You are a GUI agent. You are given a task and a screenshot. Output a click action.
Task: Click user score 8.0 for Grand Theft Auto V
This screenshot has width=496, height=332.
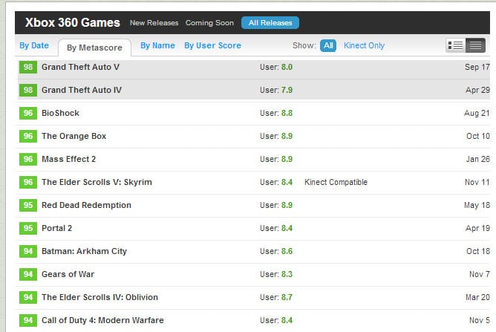tap(287, 67)
